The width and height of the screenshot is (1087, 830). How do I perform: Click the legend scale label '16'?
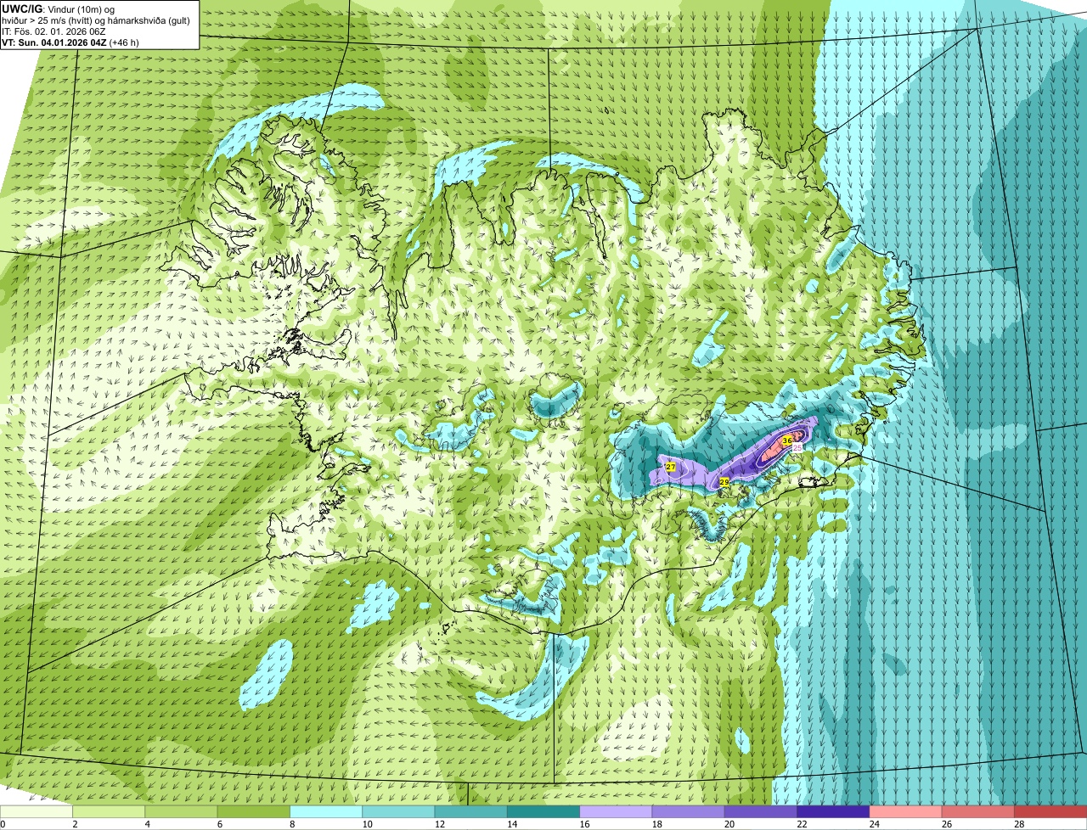pos(584,824)
